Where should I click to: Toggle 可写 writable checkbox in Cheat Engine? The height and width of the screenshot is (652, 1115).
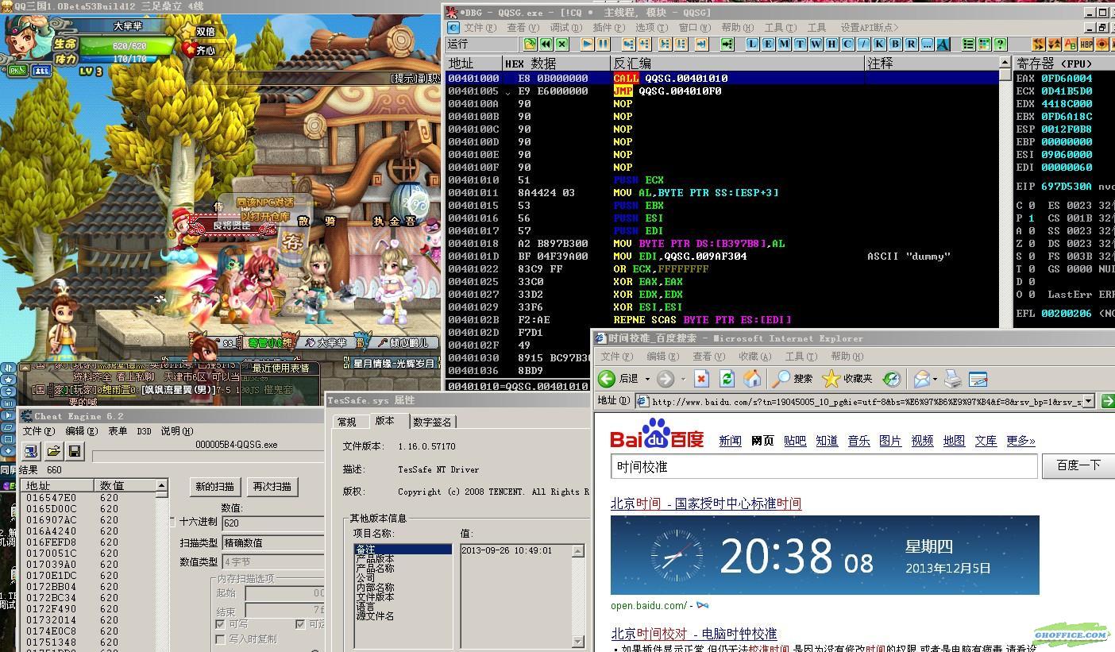click(221, 624)
